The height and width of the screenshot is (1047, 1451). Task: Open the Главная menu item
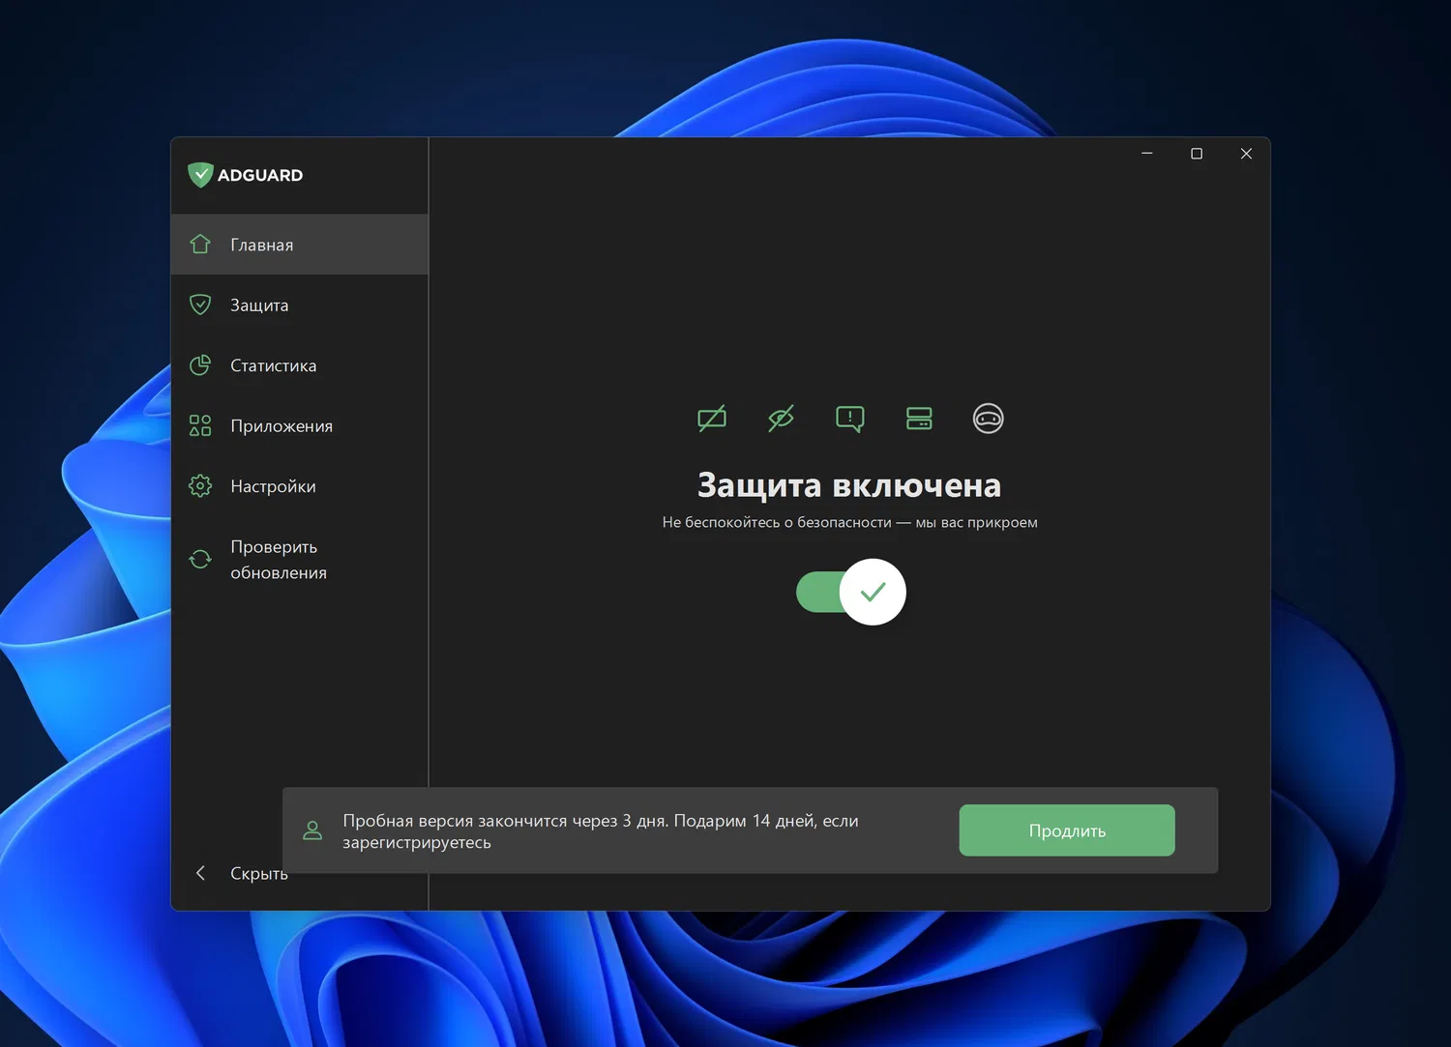300,245
